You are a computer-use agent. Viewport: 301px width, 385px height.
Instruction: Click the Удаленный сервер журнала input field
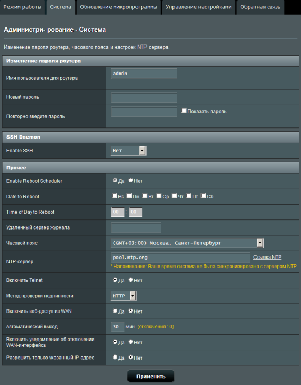(x=136, y=227)
